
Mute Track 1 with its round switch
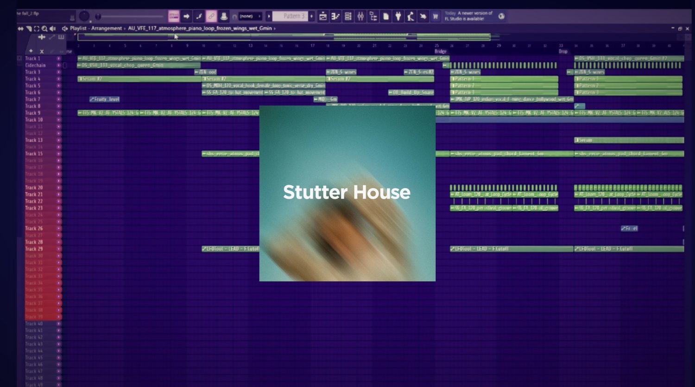pyautogui.click(x=59, y=59)
